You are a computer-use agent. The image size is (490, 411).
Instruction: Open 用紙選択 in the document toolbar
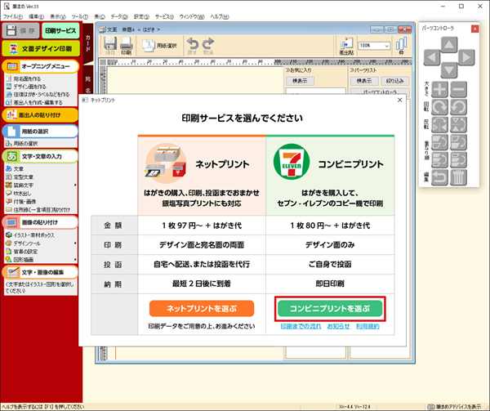[x=160, y=46]
